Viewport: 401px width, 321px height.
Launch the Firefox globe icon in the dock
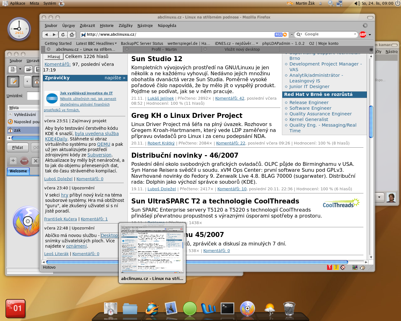pos(152,308)
